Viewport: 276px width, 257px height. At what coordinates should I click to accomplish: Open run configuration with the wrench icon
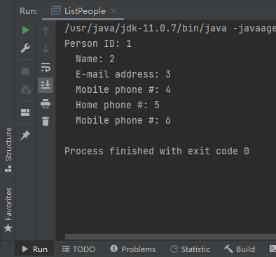pos(25,48)
